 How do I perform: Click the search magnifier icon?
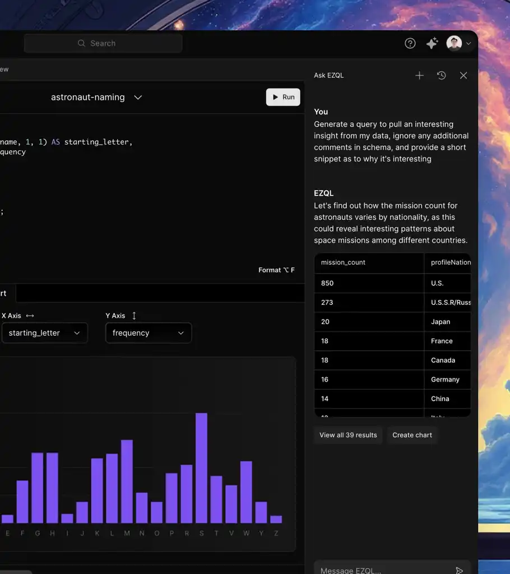pyautogui.click(x=81, y=43)
